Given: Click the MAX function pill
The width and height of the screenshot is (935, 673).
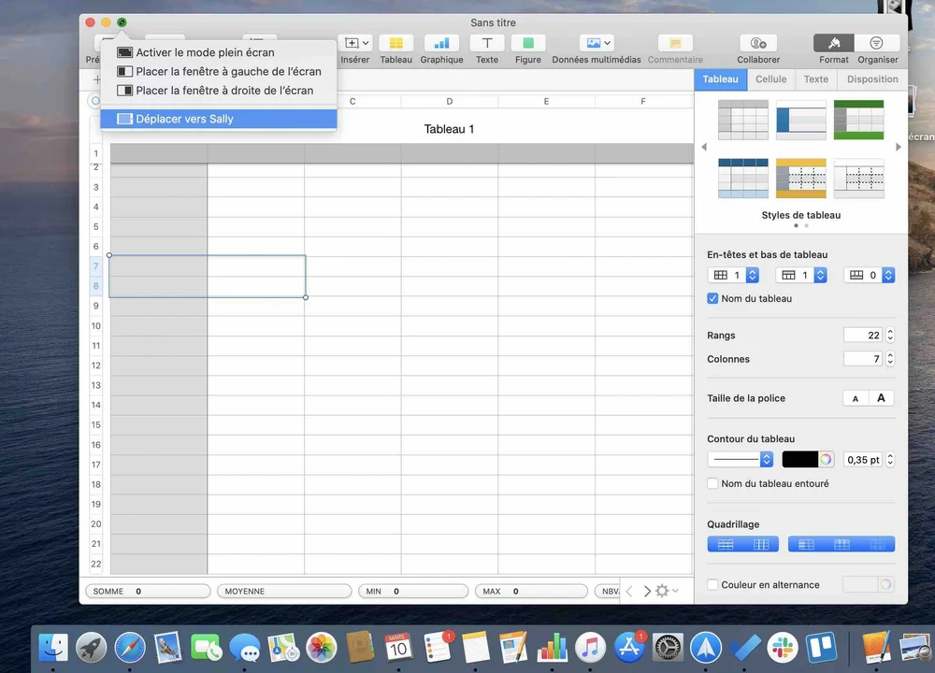Looking at the screenshot, I should coord(531,592).
